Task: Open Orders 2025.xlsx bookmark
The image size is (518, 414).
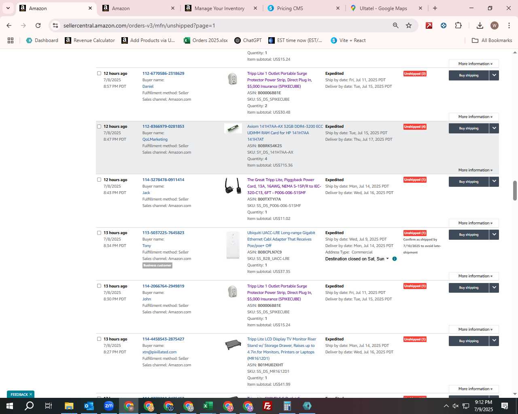Action: tap(206, 40)
